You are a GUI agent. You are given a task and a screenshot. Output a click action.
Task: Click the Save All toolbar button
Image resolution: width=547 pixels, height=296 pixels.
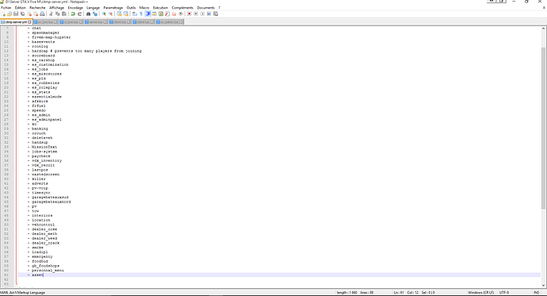23,14
